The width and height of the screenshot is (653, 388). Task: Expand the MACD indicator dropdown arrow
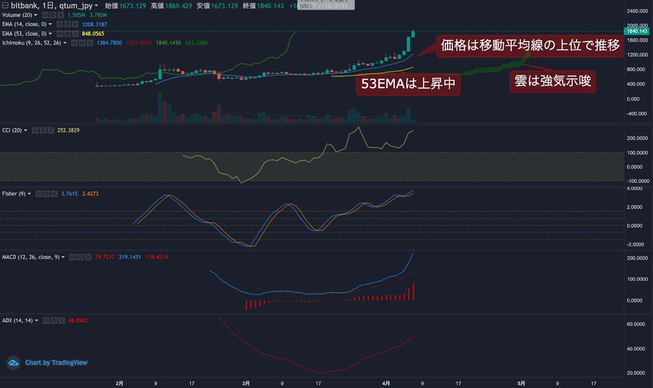(x=62, y=257)
